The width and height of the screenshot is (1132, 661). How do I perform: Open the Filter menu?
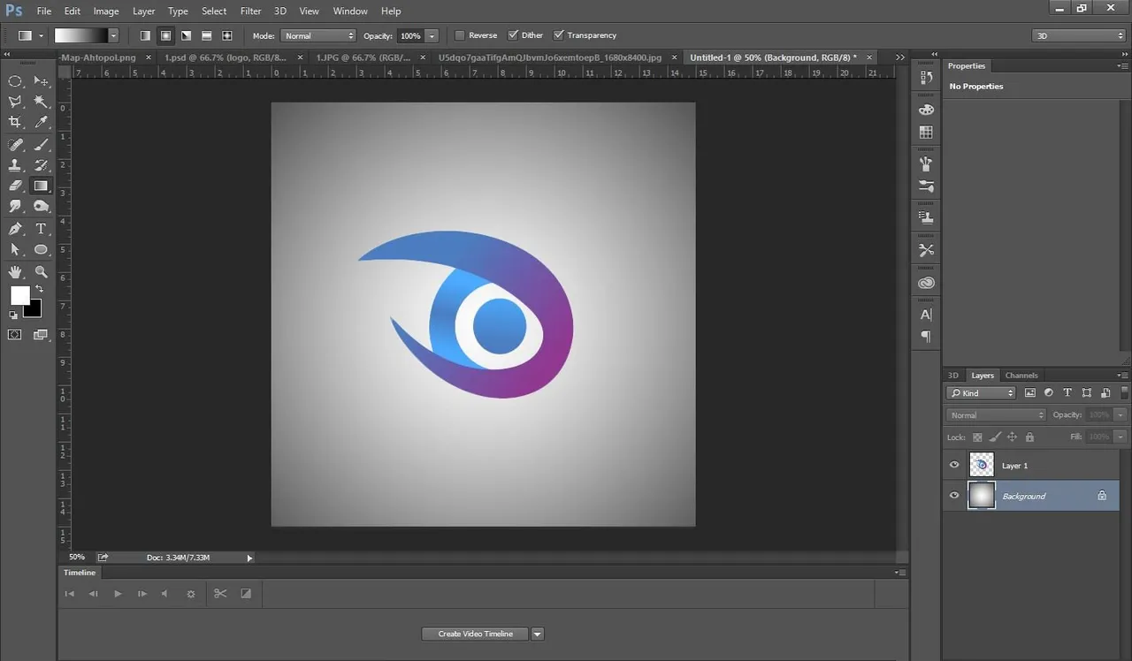250,11
